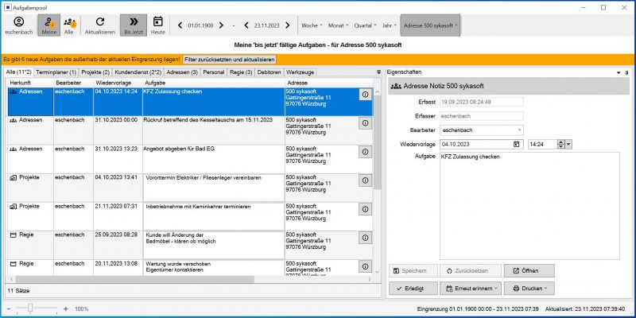636x318 pixels.
Task: Click Filter zurücksetzen und aktualisieren button
Action: (x=230, y=60)
